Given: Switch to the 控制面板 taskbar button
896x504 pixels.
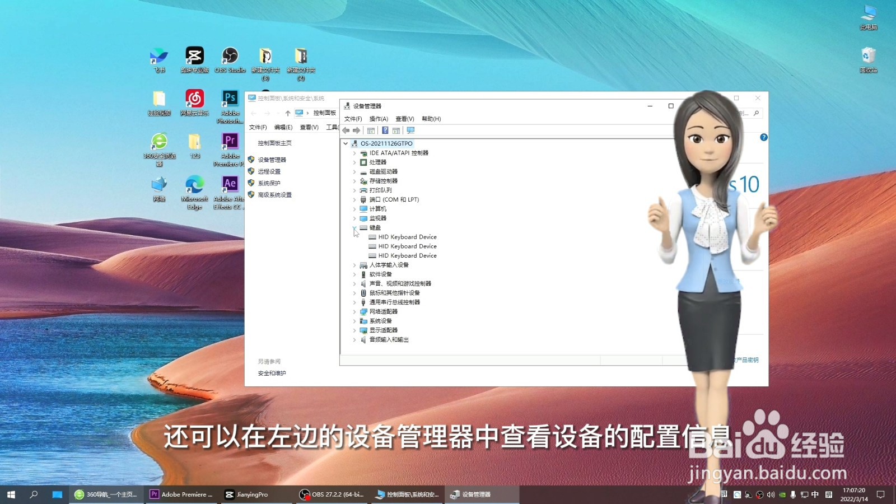Looking at the screenshot, I should [x=407, y=494].
